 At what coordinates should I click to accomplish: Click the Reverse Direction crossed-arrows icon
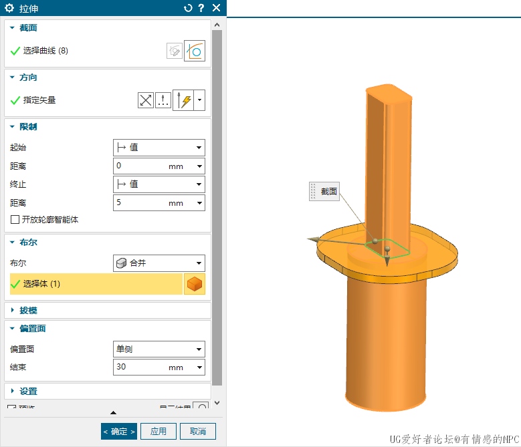(146, 100)
